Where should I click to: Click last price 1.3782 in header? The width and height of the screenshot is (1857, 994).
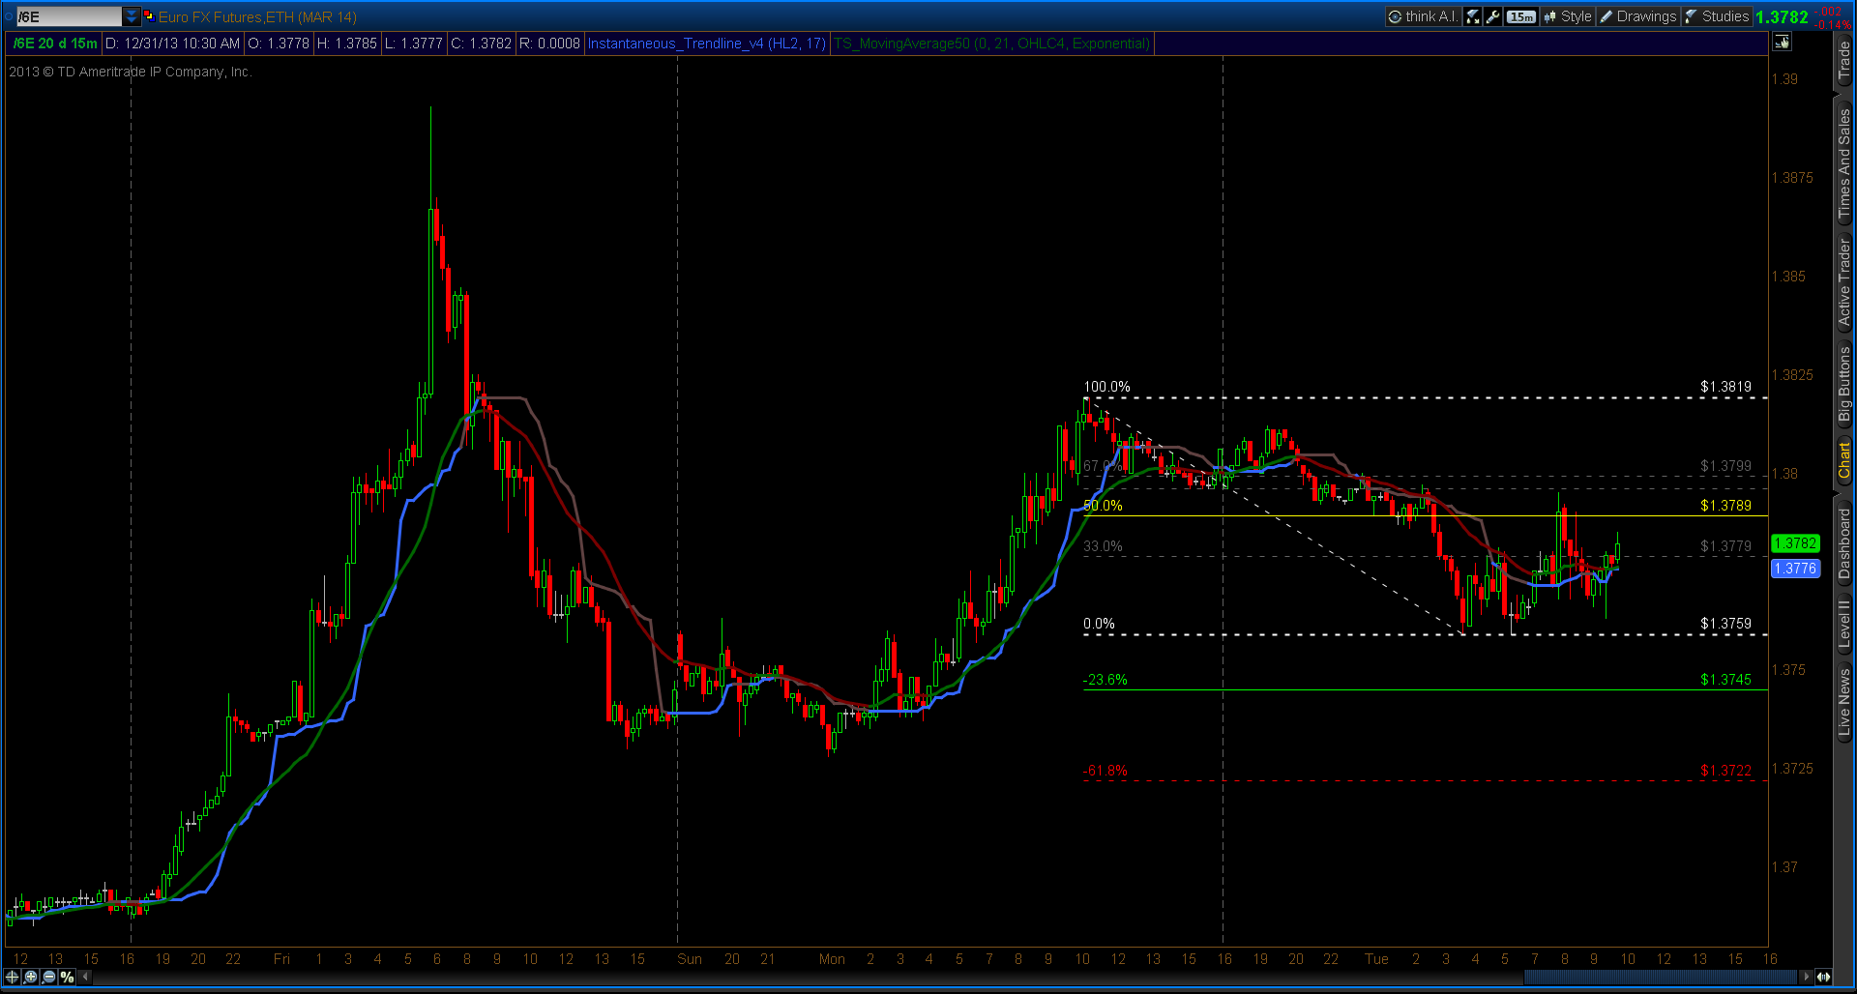point(1782,16)
